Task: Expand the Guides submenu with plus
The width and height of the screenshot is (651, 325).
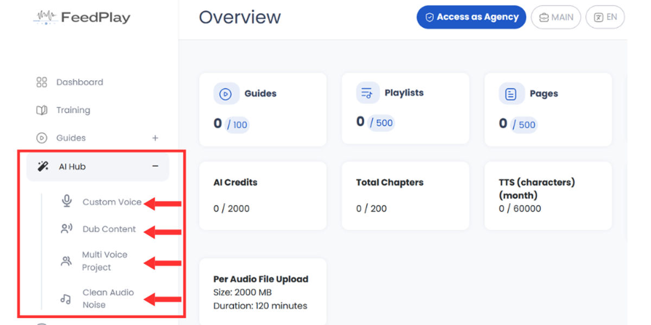Action: [155, 138]
